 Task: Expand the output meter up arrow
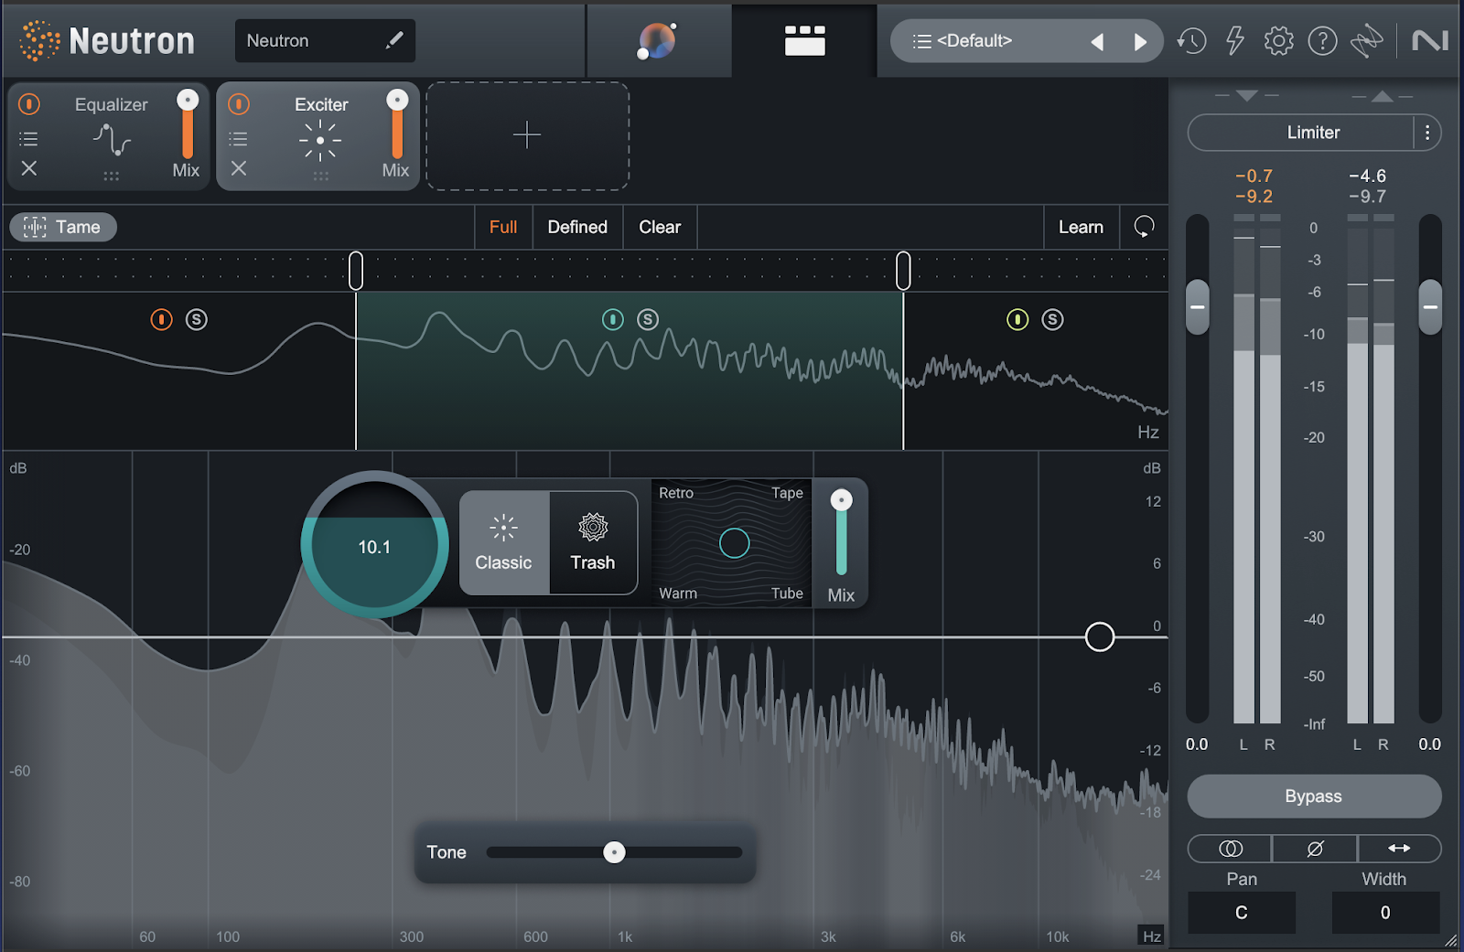tap(1383, 95)
